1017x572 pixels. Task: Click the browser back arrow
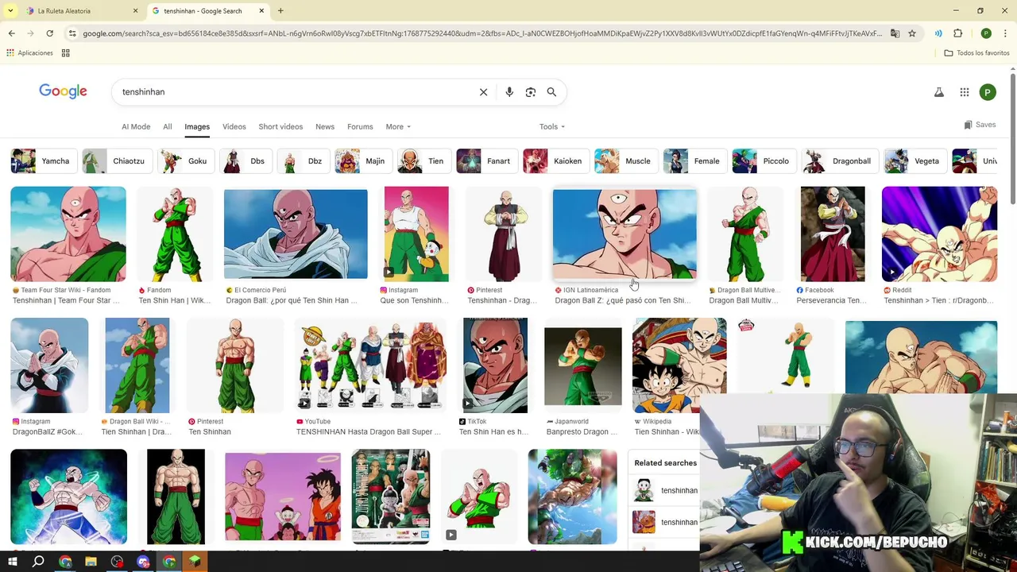point(11,33)
